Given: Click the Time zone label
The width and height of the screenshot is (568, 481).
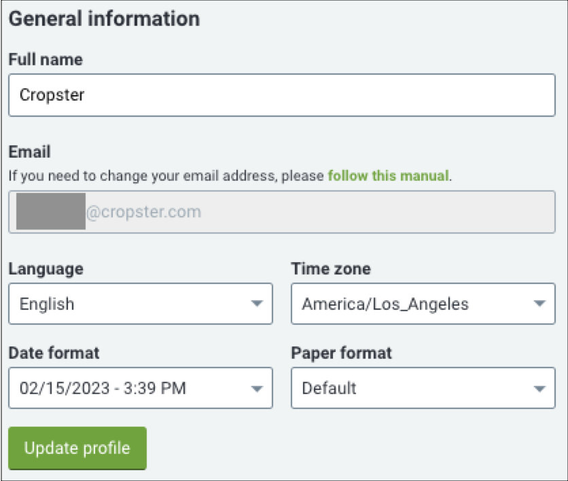Looking at the screenshot, I should pos(331,269).
